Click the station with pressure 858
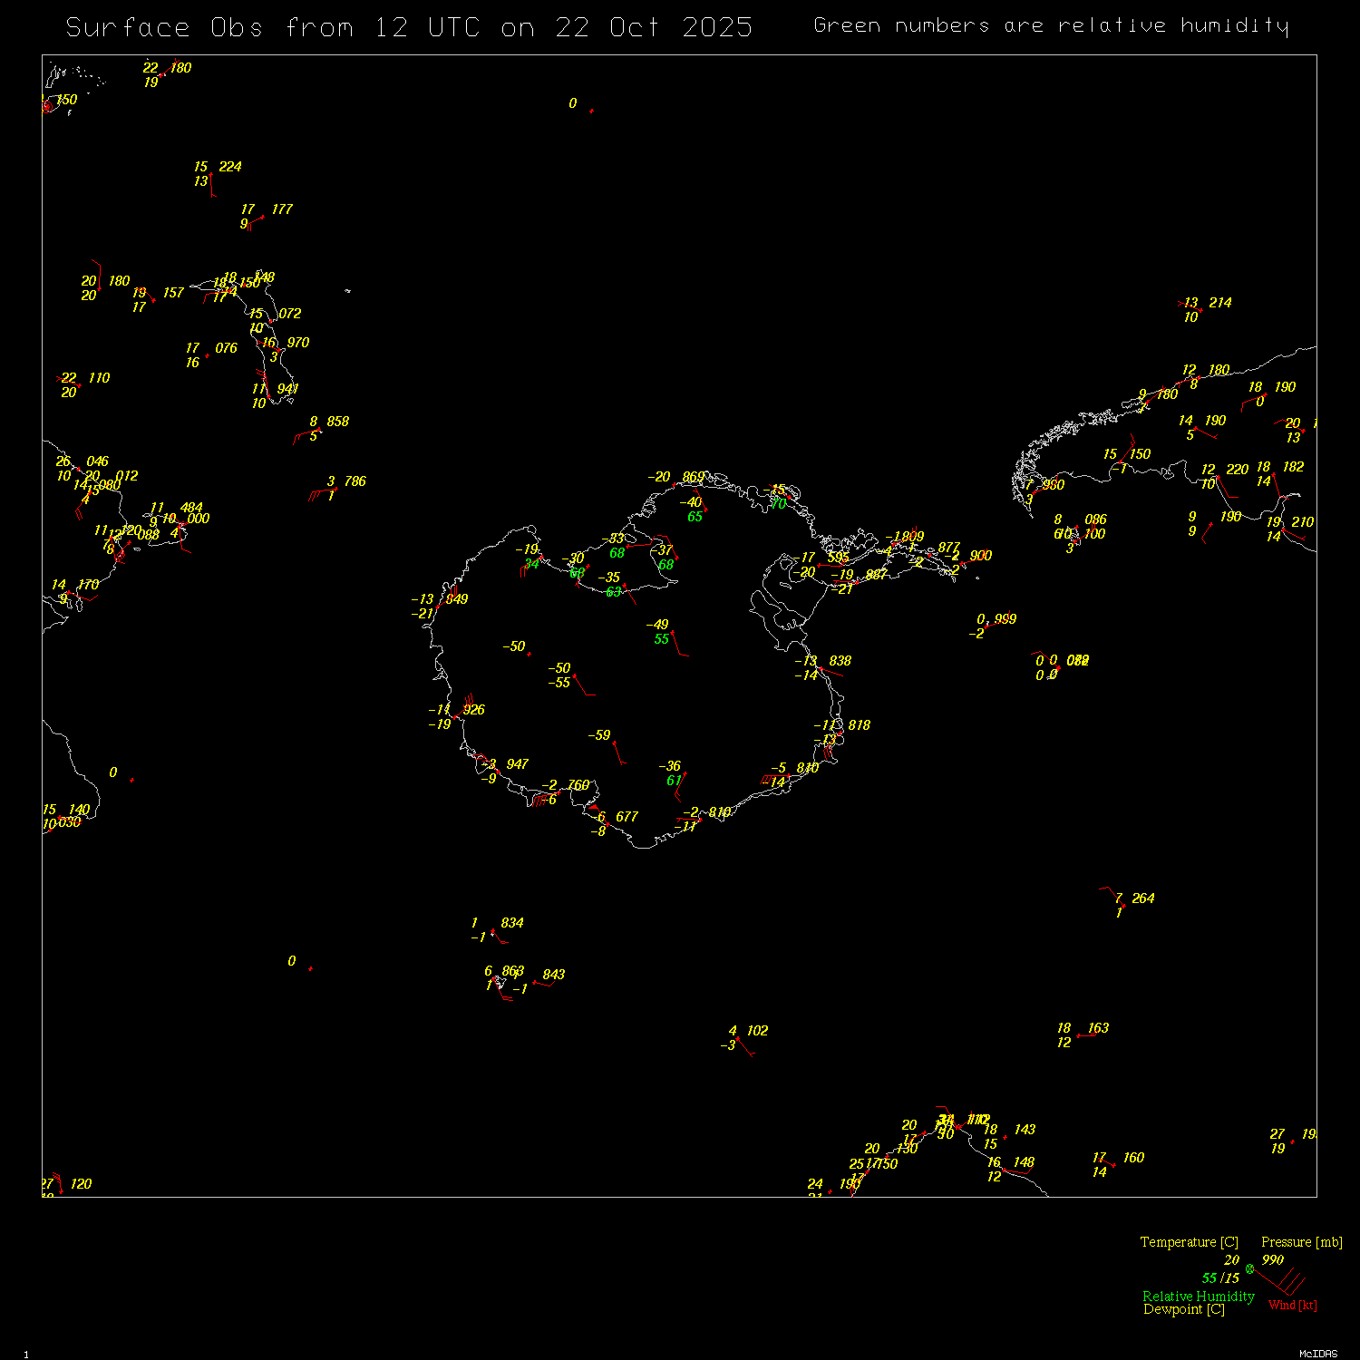 [318, 429]
